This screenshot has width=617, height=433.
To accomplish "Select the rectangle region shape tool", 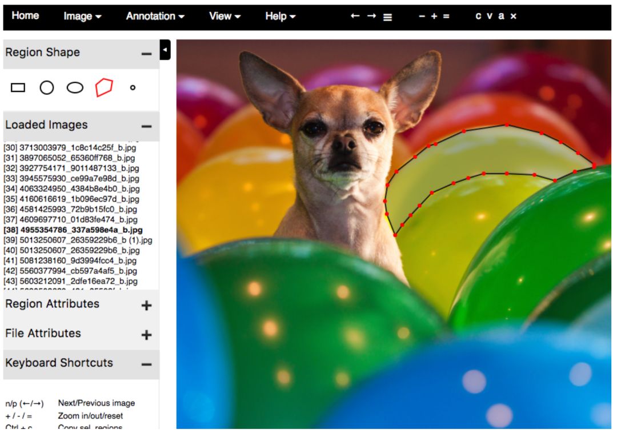I will [x=18, y=87].
